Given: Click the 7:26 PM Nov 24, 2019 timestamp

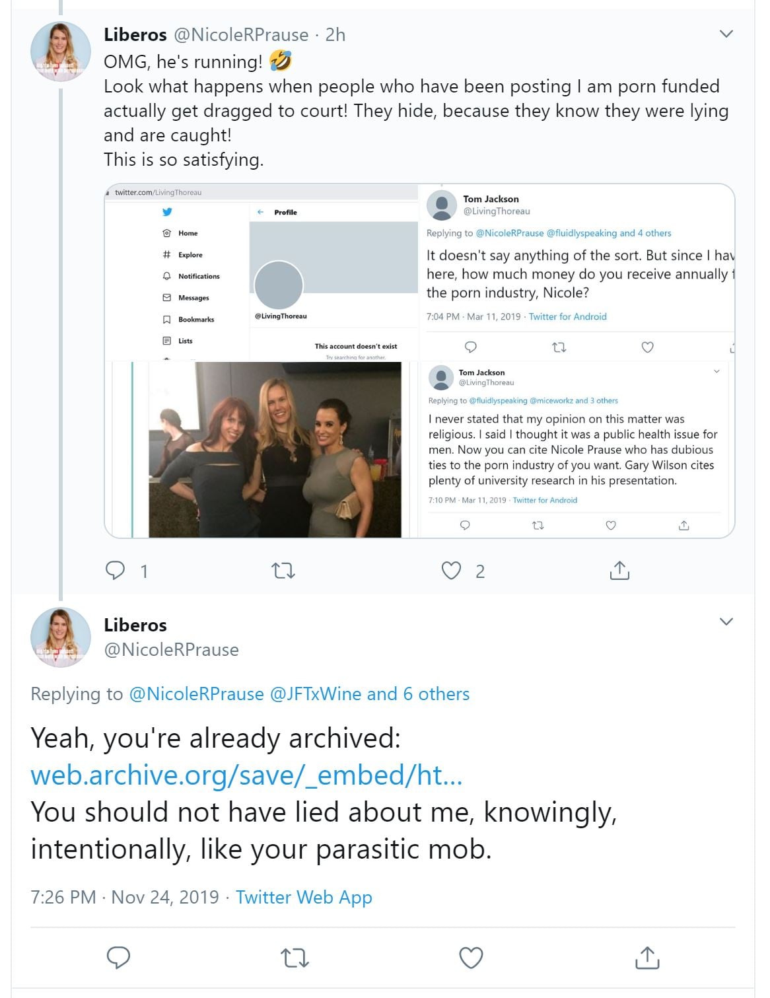Looking at the screenshot, I should point(125,897).
